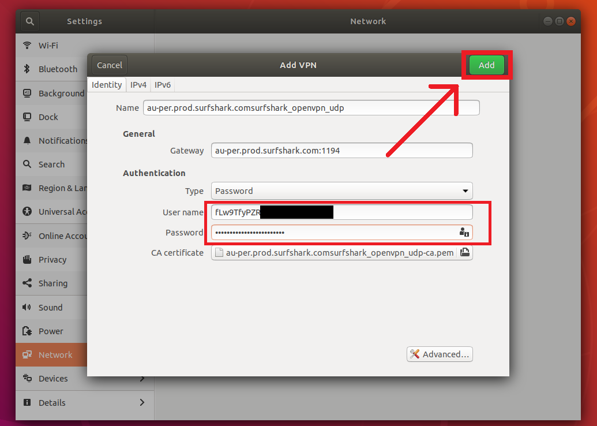Click the Privacy hand icon

click(27, 260)
